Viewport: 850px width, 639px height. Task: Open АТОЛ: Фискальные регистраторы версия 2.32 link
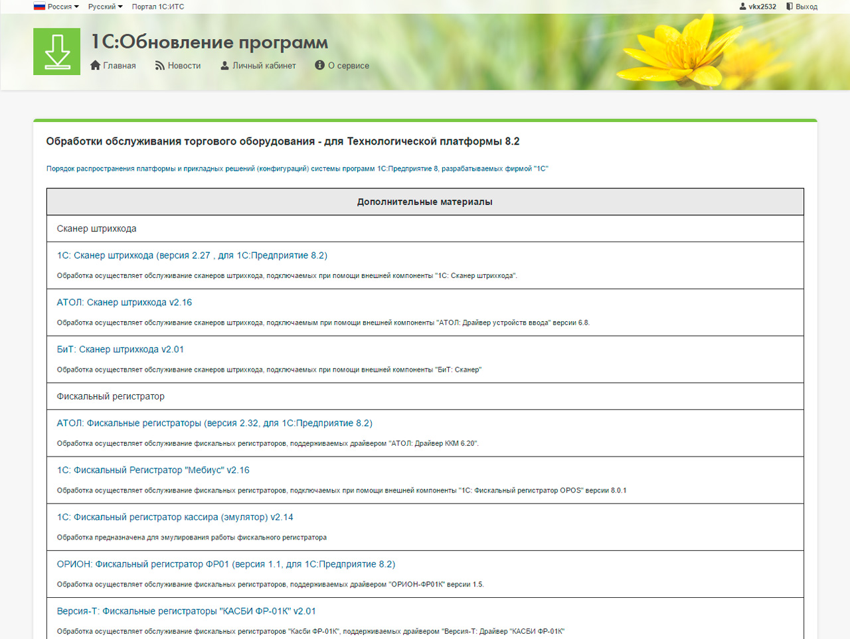pyautogui.click(x=214, y=423)
